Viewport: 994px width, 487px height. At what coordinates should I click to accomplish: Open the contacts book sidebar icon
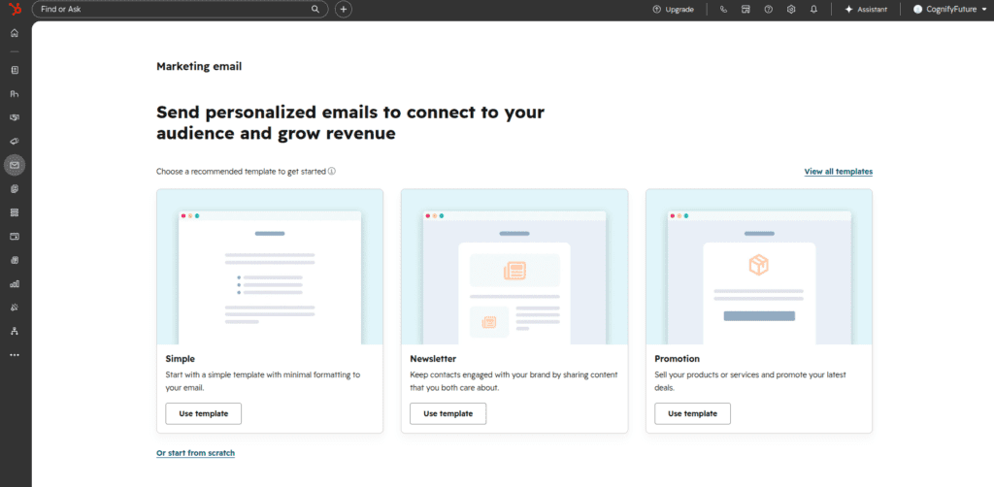point(15,70)
